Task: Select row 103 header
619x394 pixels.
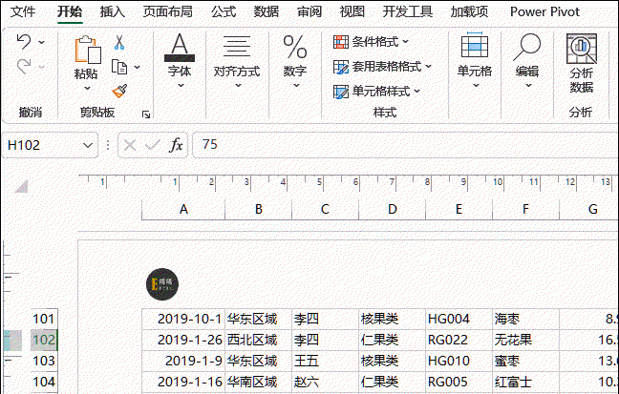Action: (x=44, y=361)
